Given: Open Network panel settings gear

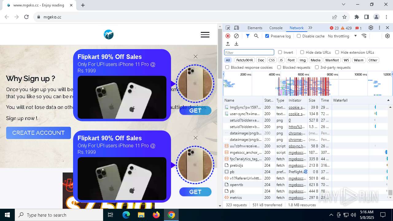Looking at the screenshot, I should 387,36.
